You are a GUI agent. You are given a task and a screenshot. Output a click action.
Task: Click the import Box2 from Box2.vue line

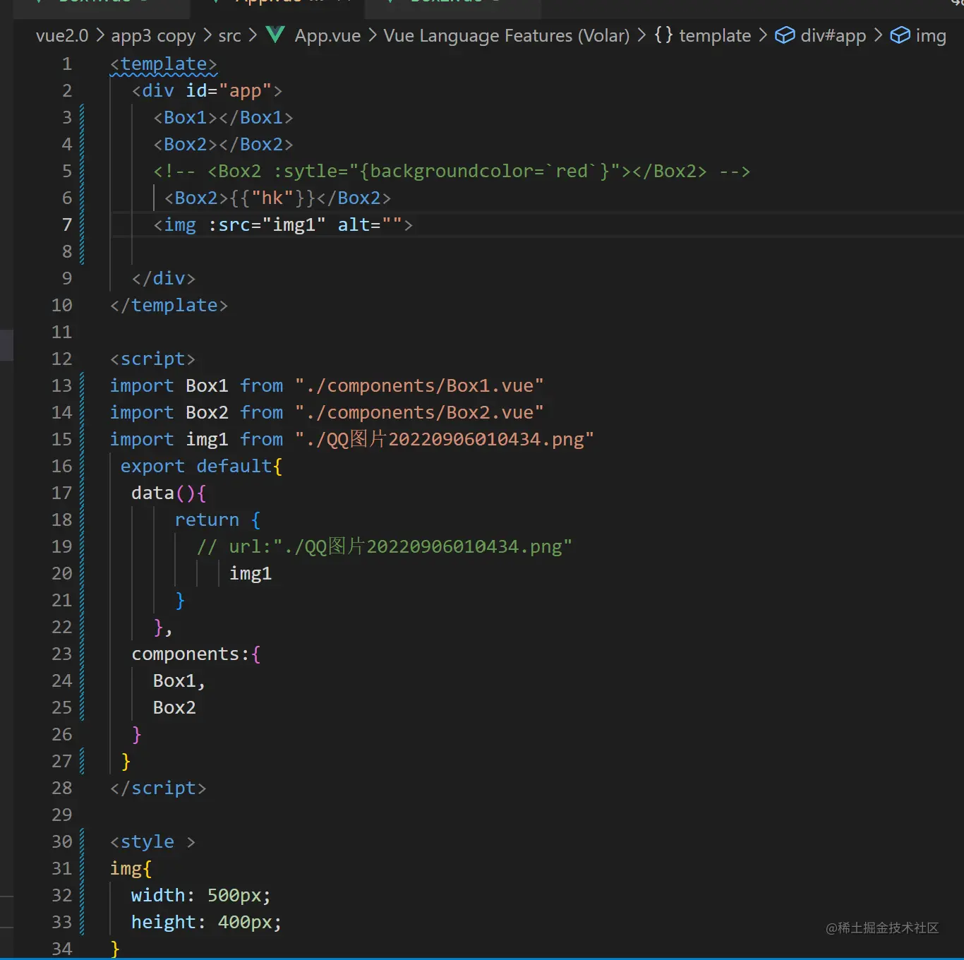(x=327, y=413)
